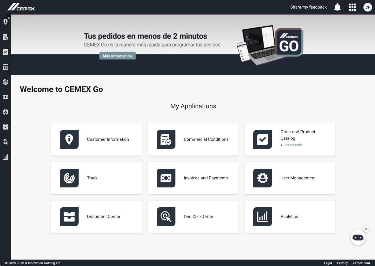The image size is (375, 266).
Task: Click Order and Product Catalog checkmark icon
Action: (263, 139)
